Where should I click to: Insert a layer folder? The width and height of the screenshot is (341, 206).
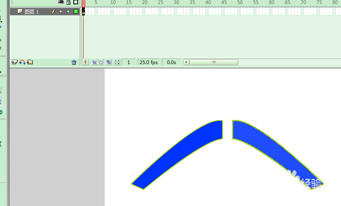click(x=30, y=62)
